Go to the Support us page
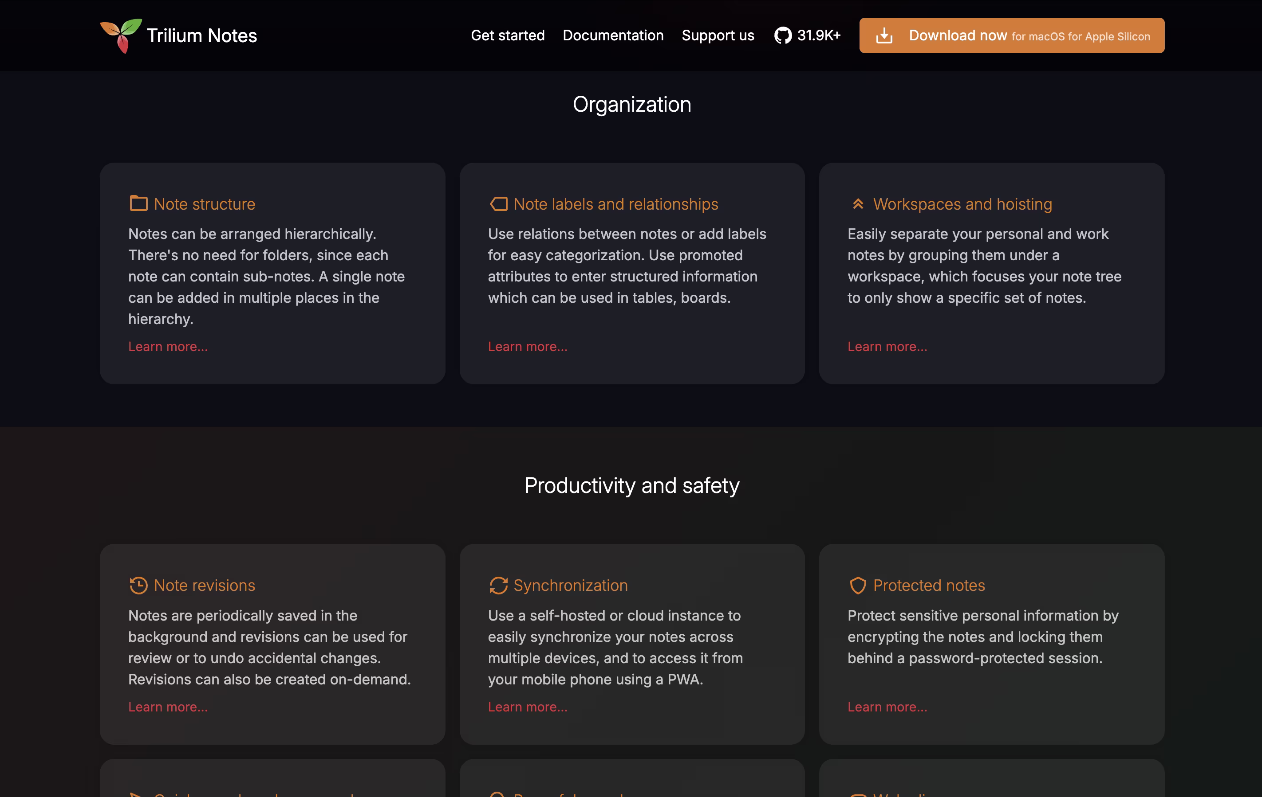 718,35
